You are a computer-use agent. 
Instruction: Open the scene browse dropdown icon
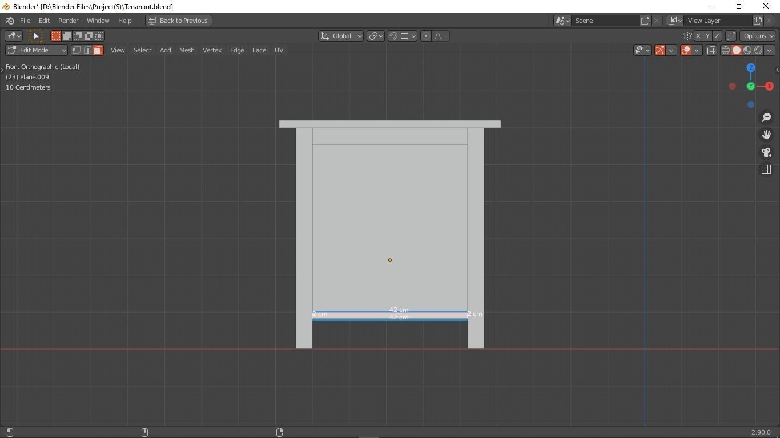562,21
